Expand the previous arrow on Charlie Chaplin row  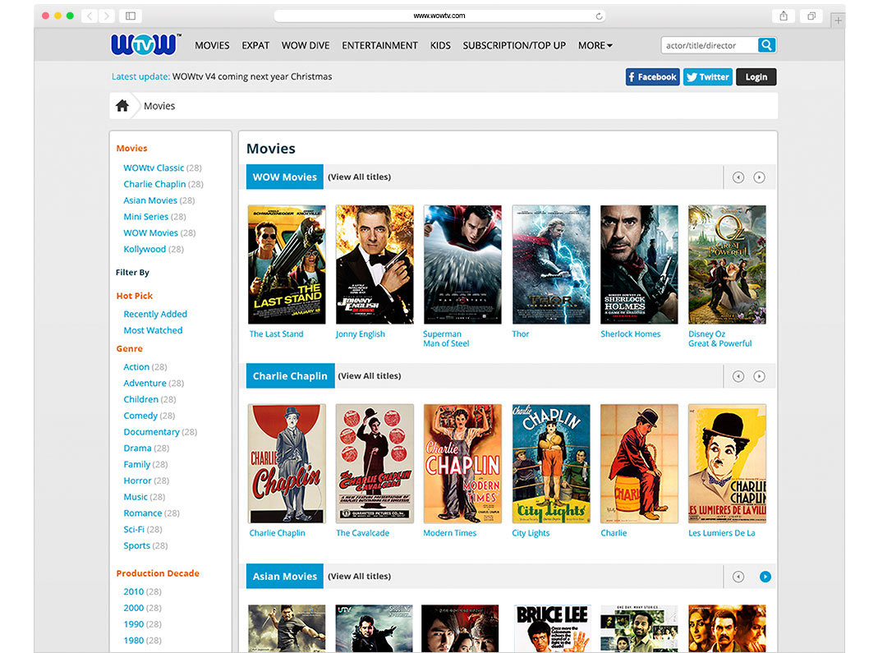click(x=738, y=375)
